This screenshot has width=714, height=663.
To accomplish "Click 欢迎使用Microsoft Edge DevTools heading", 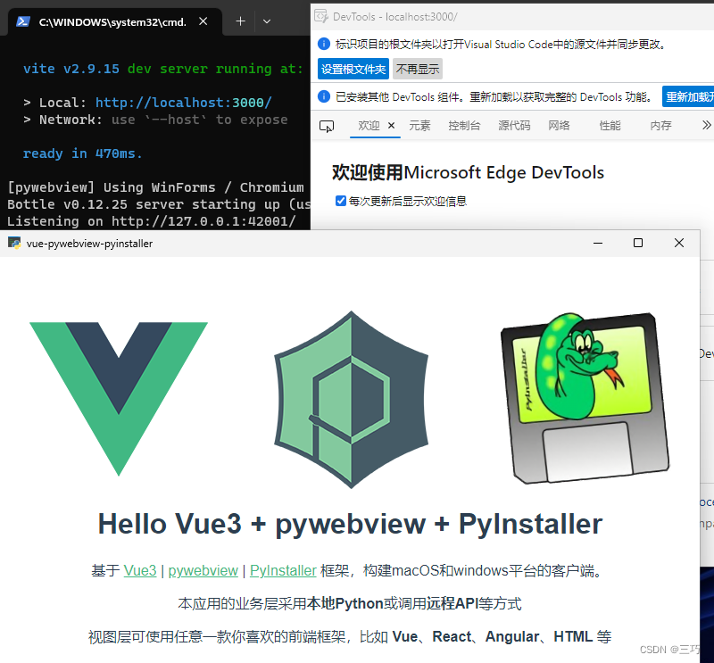I will (x=468, y=172).
